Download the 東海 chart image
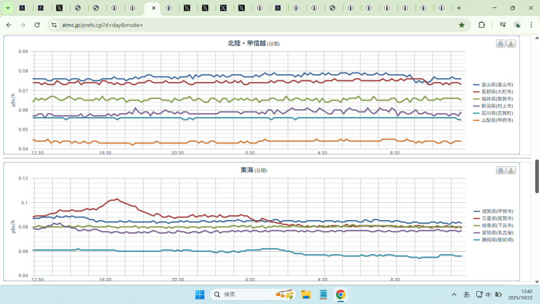This screenshot has width=540, height=304. tap(511, 170)
